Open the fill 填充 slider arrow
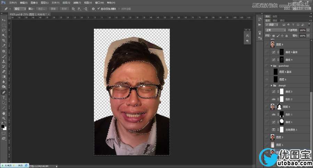 click(308, 35)
